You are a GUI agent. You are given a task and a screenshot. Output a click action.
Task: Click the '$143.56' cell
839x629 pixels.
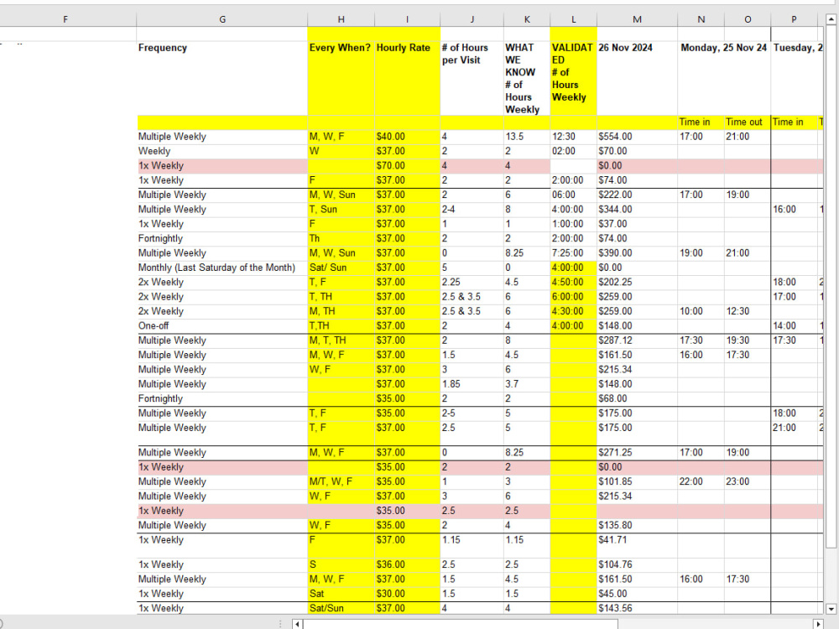point(637,608)
